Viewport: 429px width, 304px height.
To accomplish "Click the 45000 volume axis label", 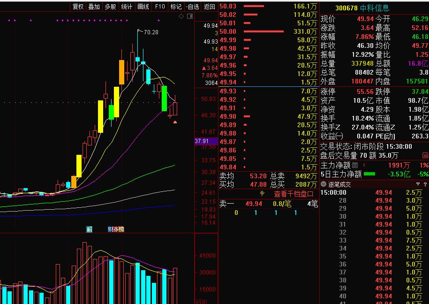I will (207, 256).
